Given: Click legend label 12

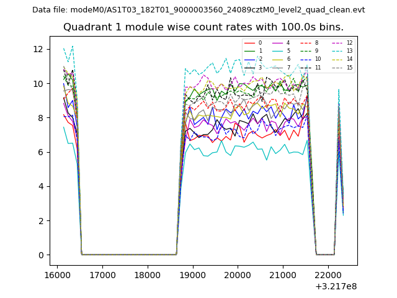Looking at the screenshot, I should click(x=350, y=43).
